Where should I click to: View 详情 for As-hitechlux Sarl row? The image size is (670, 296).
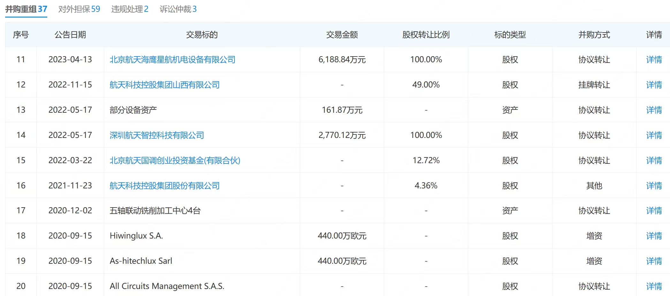tap(654, 261)
